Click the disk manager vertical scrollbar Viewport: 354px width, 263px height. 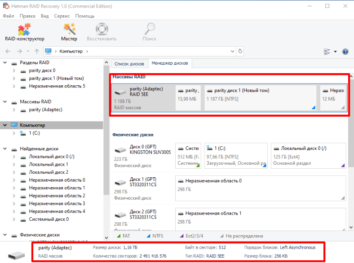click(x=351, y=123)
